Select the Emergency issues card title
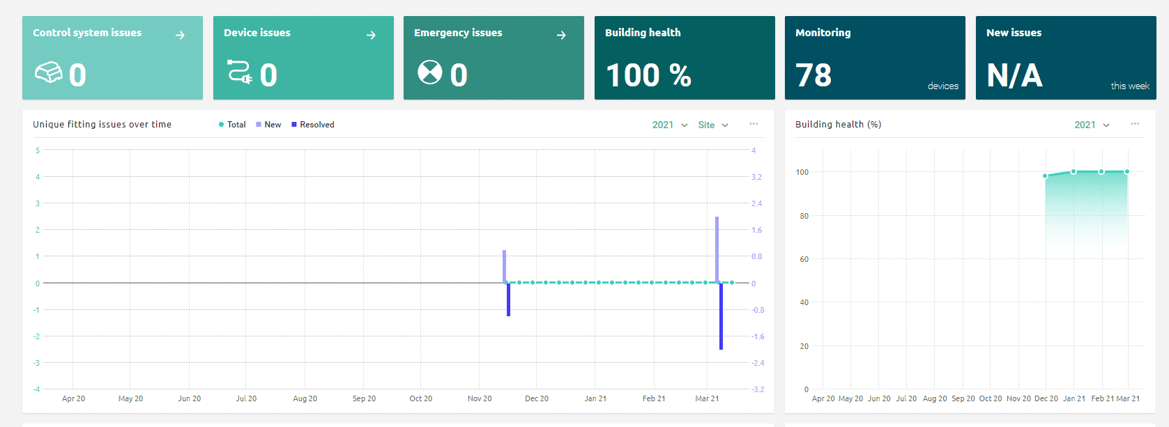This screenshot has height=427, width=1169. click(458, 33)
